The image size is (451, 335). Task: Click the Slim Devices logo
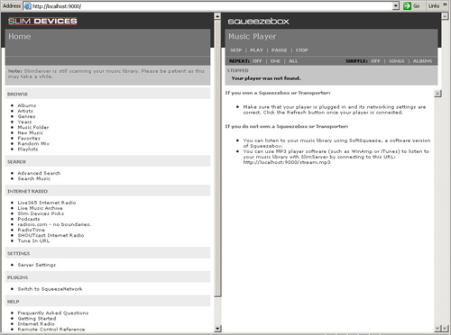tap(42, 21)
